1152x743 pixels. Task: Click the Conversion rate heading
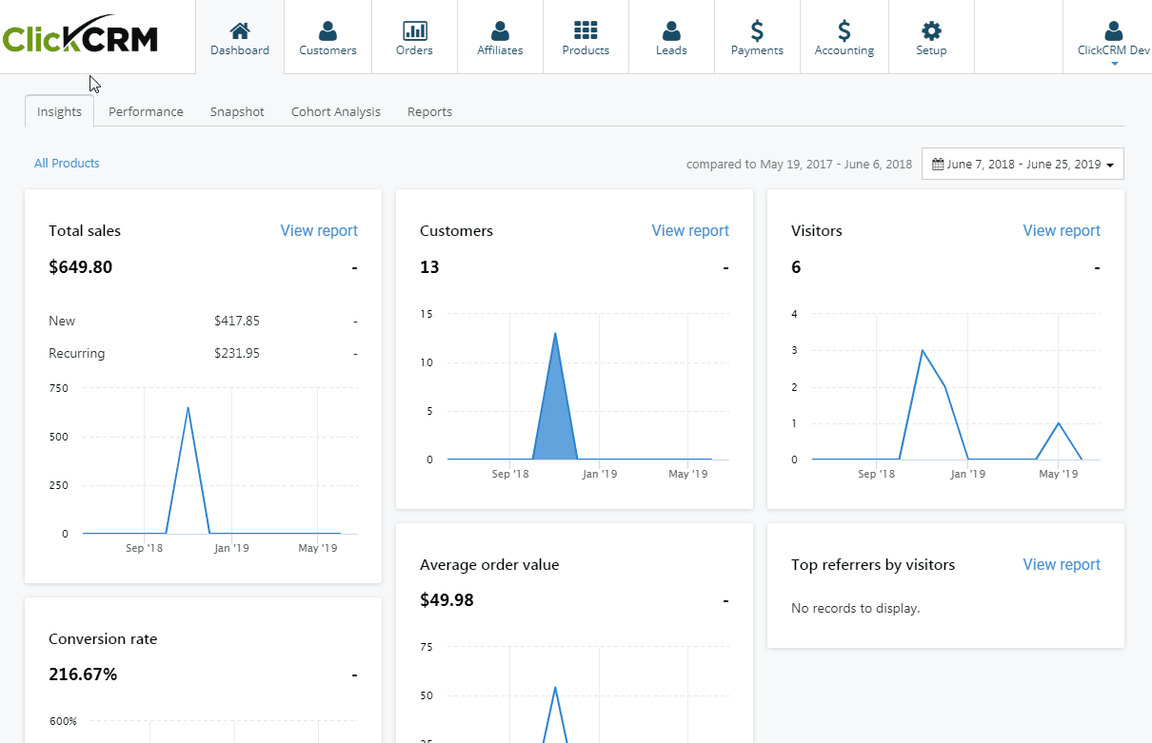[103, 638]
